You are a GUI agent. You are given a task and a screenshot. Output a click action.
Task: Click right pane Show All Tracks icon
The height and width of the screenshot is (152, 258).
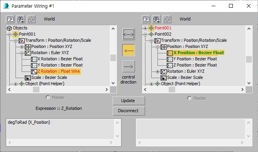pyautogui.click(x=146, y=19)
